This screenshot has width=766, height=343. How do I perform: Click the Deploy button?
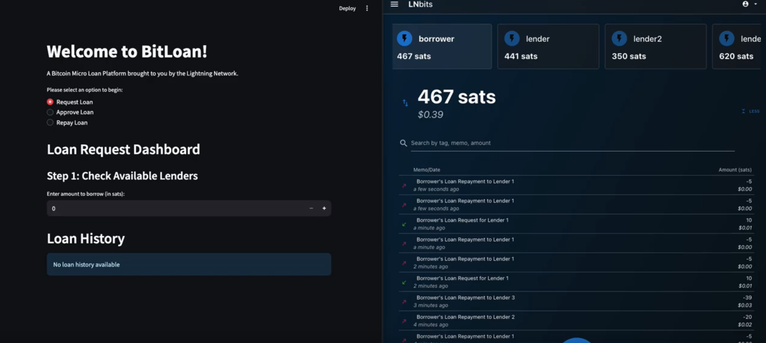click(347, 8)
